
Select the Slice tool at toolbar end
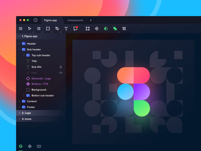point(124,28)
